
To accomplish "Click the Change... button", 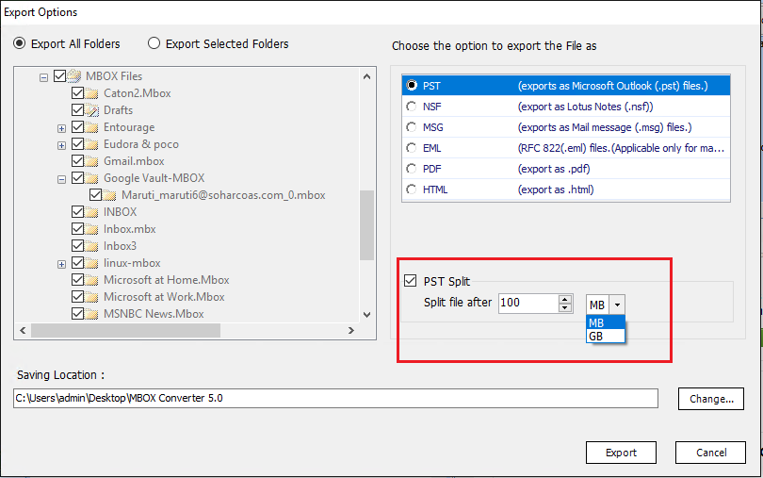I will click(711, 399).
